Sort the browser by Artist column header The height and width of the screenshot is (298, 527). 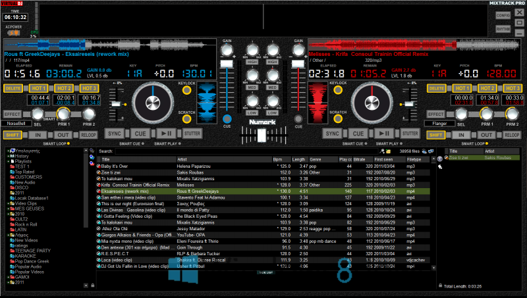pos(224,159)
